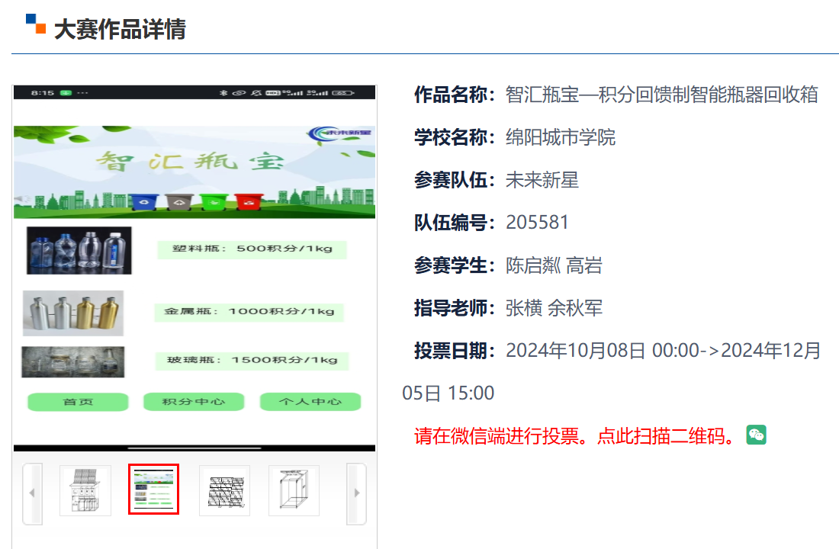Click the plastic bottles picture
The image size is (839, 549).
[x=79, y=250]
